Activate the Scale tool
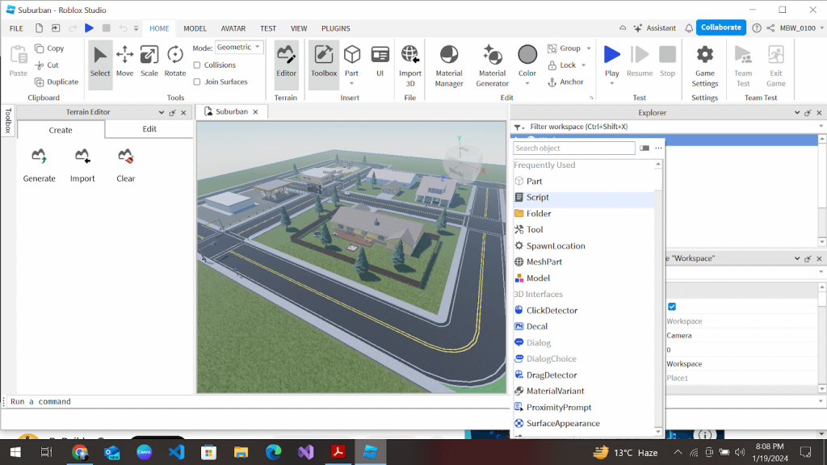Image resolution: width=827 pixels, height=465 pixels. click(149, 62)
